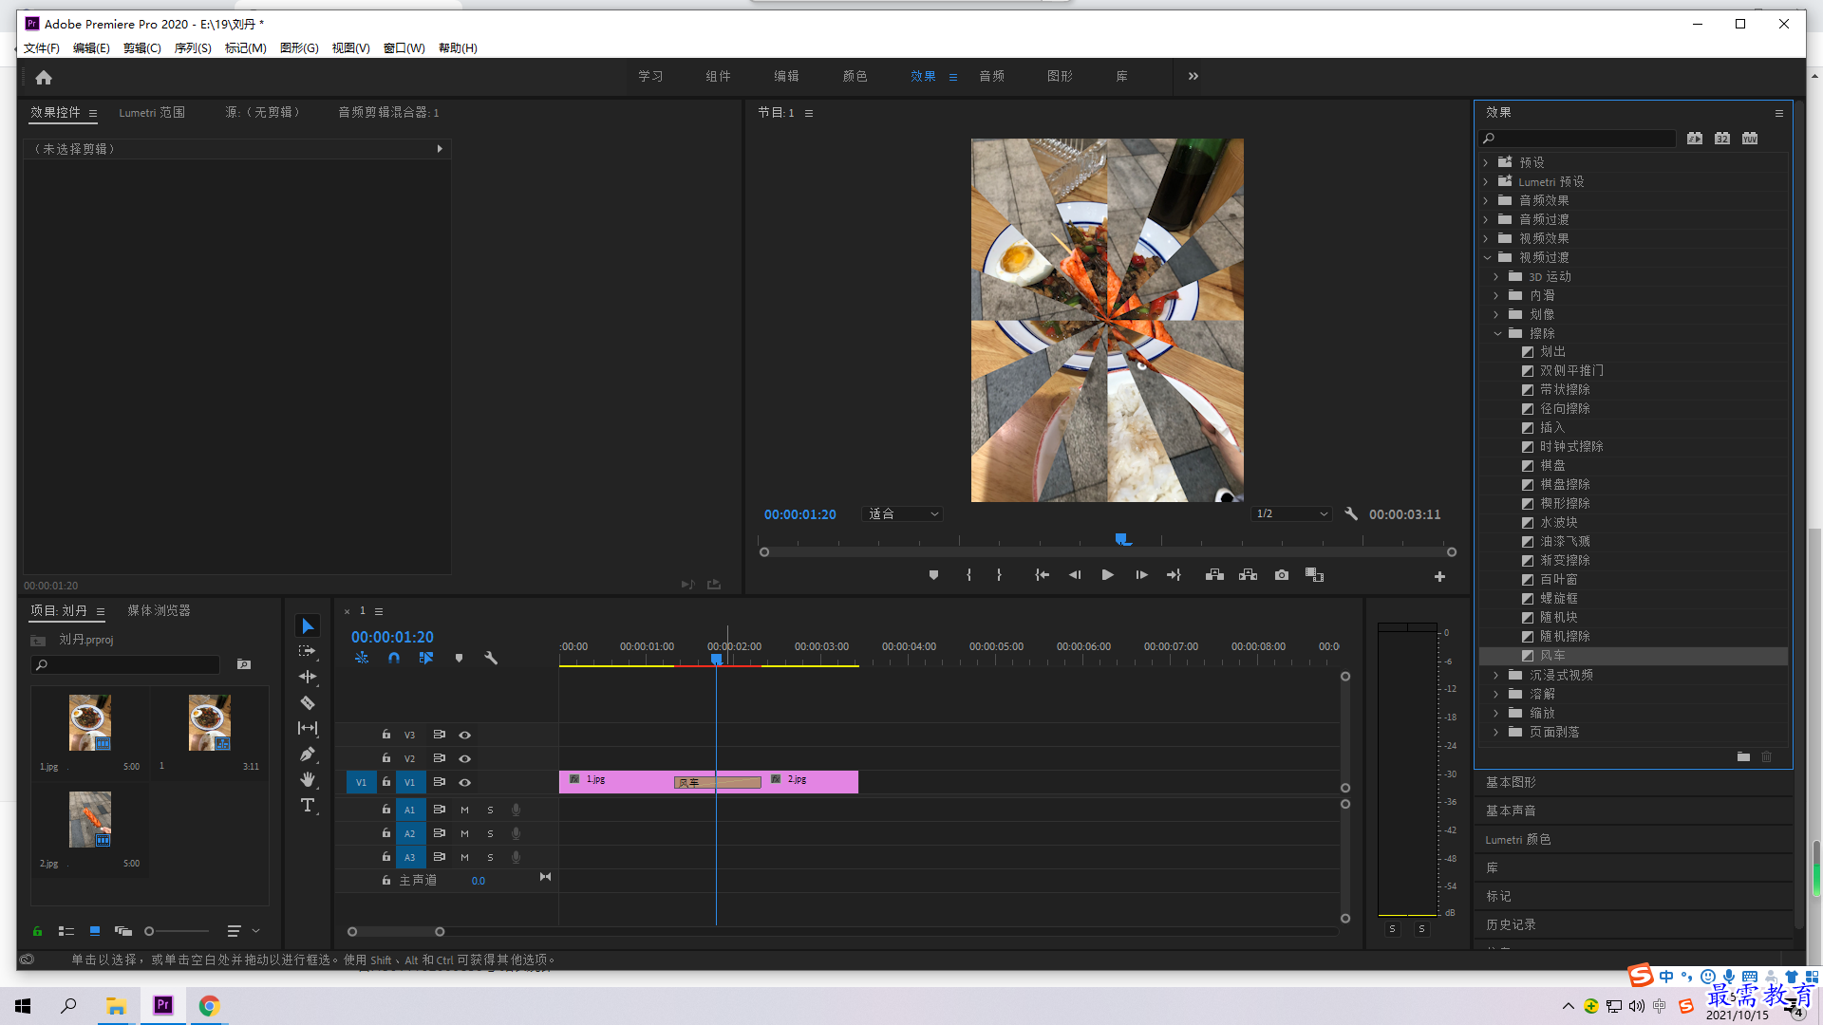Screen dimensions: 1823x1025
Task: Add marker in timeline header
Action: [x=459, y=658]
